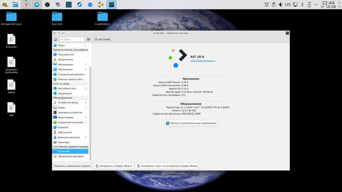Image resolution: width=342 pixels, height=192 pixels.
Task: Open notifications bell in system tray
Action: pyautogui.click(x=266, y=5)
